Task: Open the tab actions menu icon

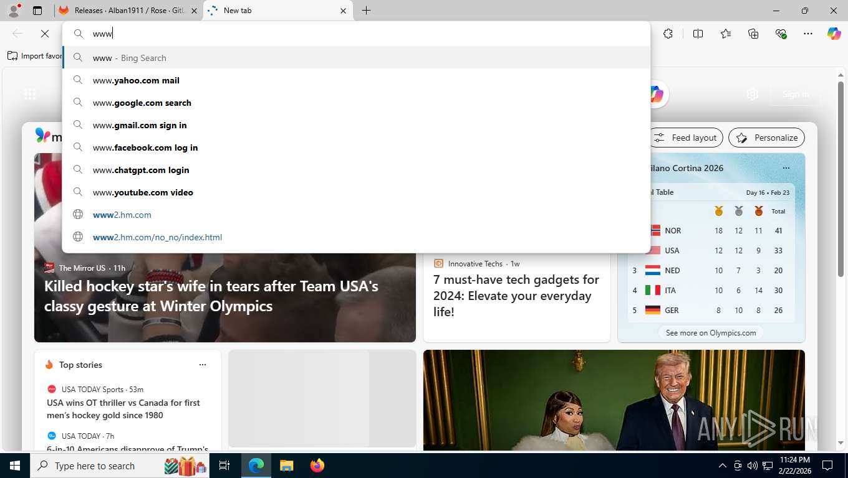Action: 37,11
